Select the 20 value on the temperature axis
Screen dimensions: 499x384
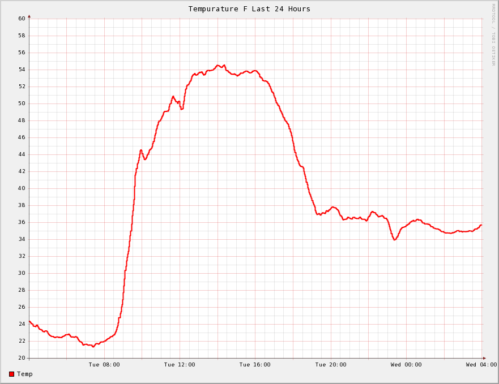(22, 358)
